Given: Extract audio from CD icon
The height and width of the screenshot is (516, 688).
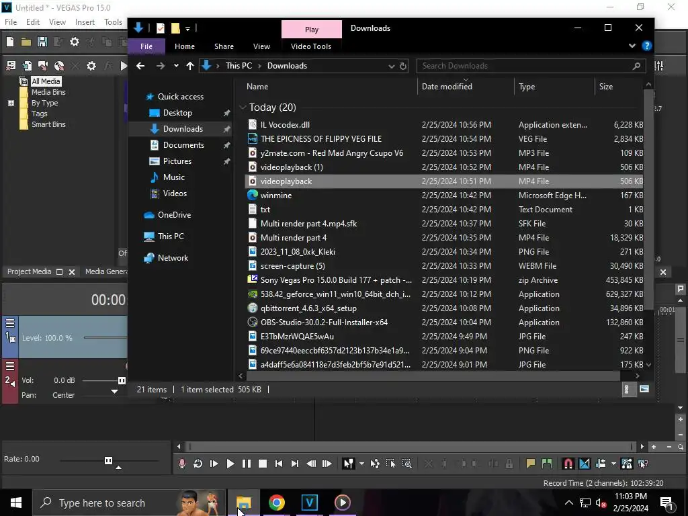Looking at the screenshot, I should click(59, 66).
